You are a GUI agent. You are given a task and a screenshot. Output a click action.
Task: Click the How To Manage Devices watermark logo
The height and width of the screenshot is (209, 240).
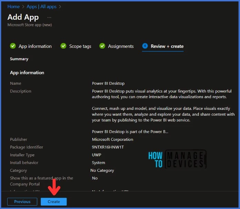[177, 159]
